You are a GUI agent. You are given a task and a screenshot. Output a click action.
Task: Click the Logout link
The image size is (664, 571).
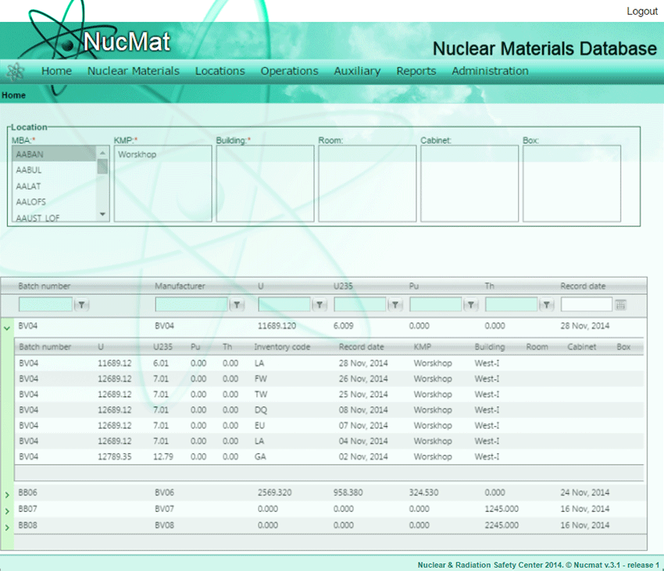pyautogui.click(x=641, y=12)
